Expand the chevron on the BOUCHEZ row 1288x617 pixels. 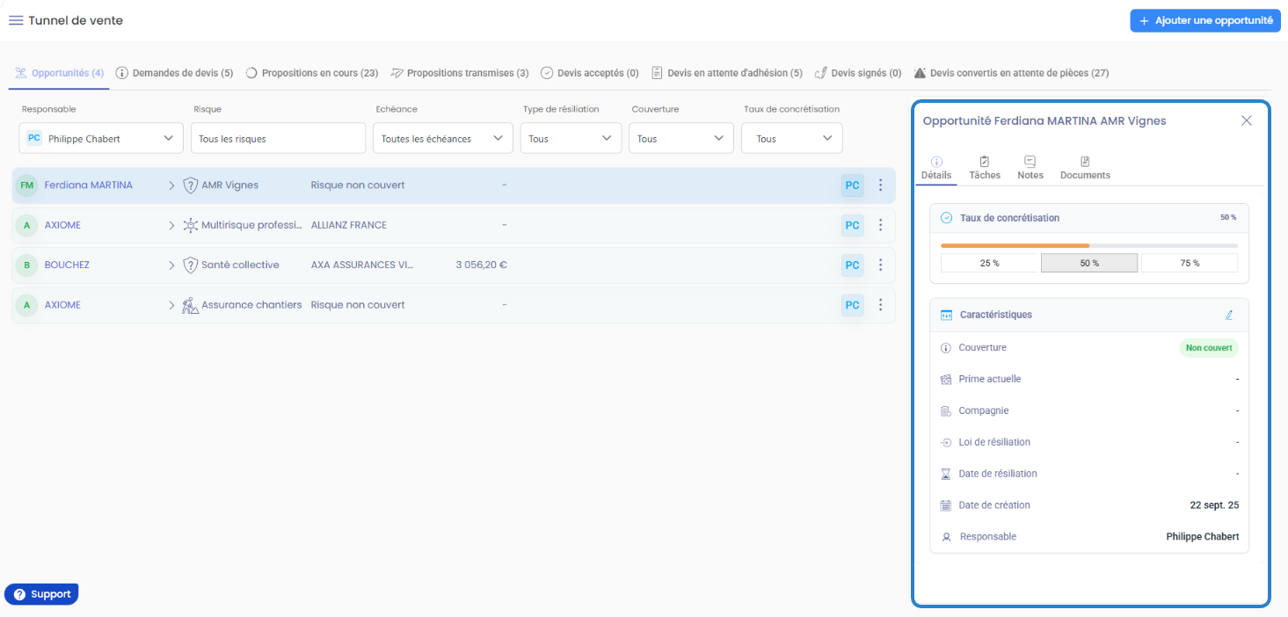pyautogui.click(x=171, y=265)
